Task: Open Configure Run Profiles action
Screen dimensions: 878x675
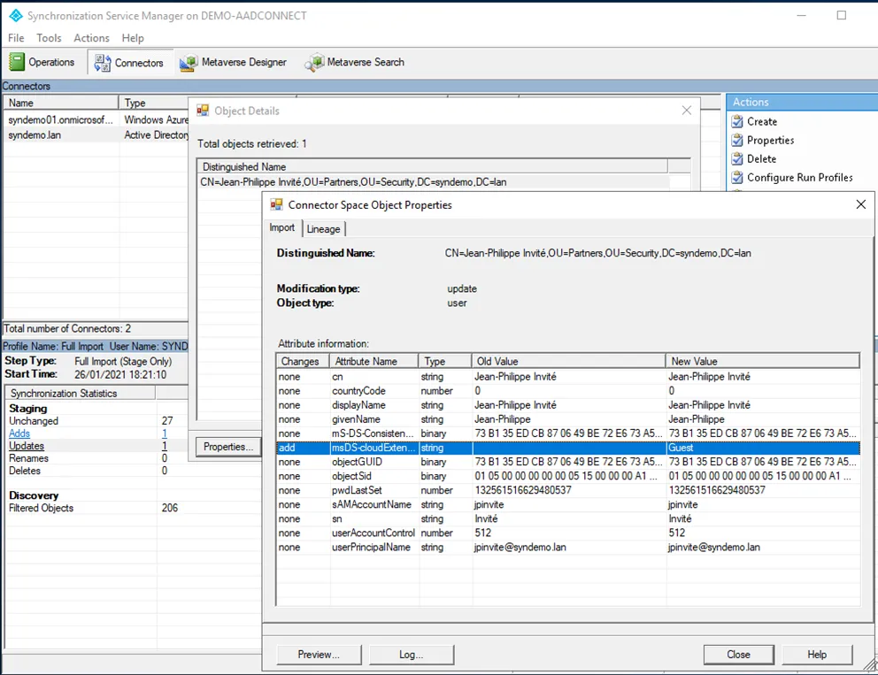Action: click(799, 177)
